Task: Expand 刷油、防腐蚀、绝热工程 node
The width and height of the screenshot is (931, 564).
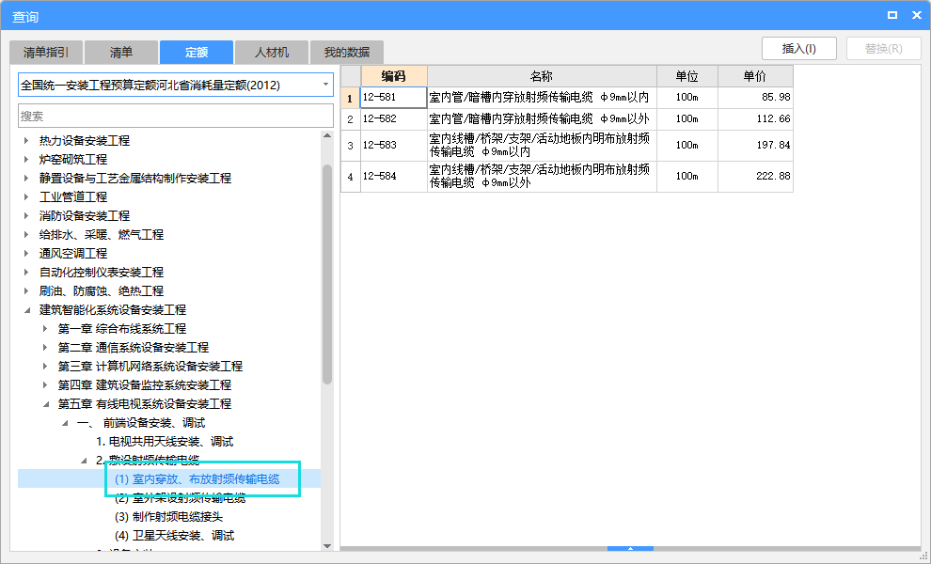Action: click(x=26, y=290)
